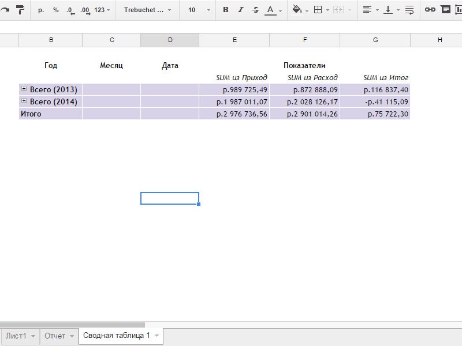
Task: Select column G header
Action: click(375, 40)
